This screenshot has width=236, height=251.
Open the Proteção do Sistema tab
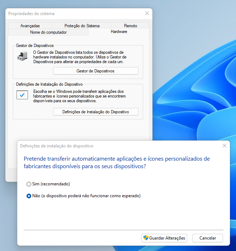point(82,26)
